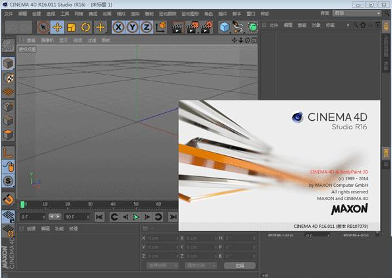Screen dimensions: 392x278
Task: Click viewport orbit camera icon
Action: click(x=247, y=40)
